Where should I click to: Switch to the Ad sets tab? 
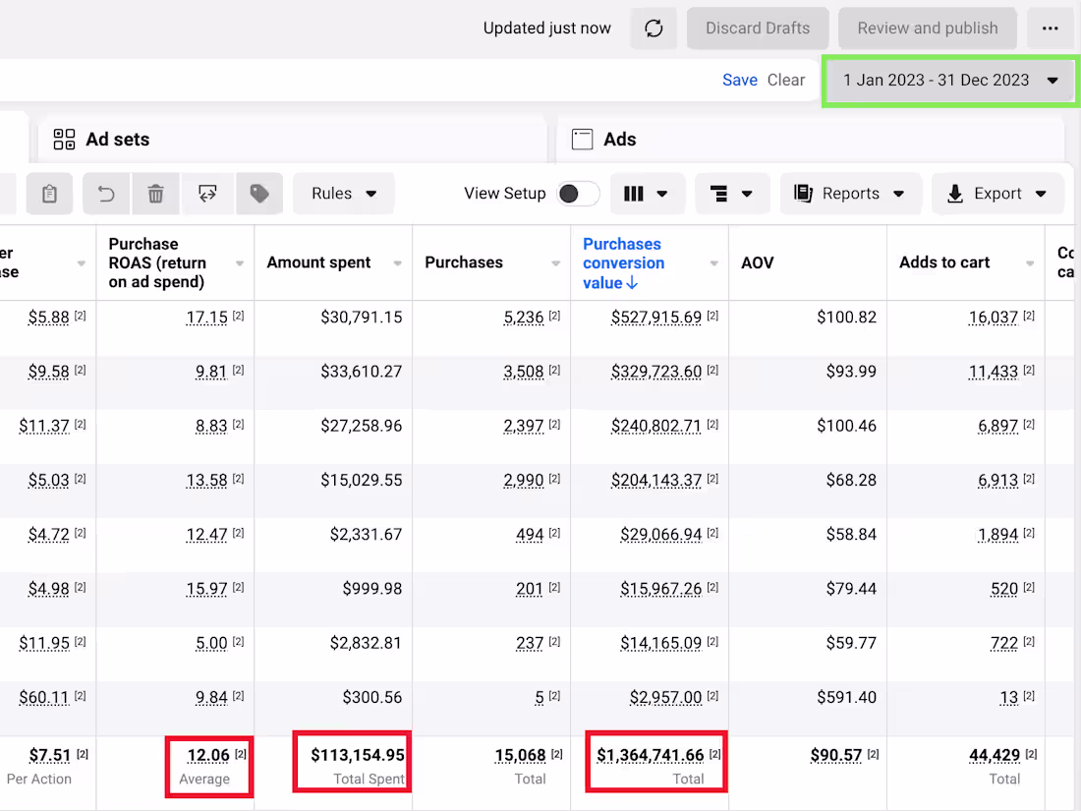(118, 139)
